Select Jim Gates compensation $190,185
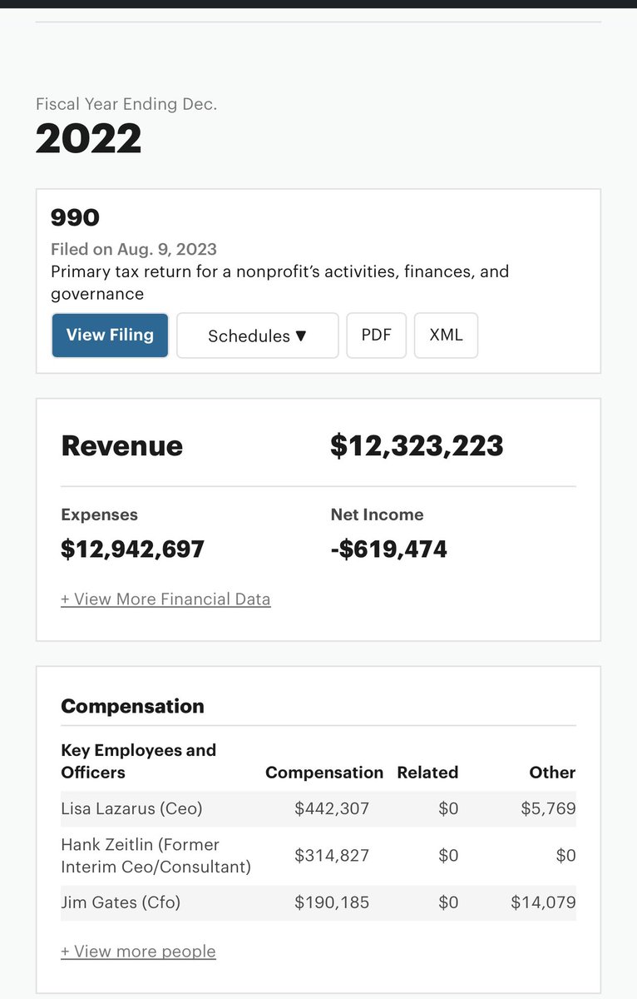The height and width of the screenshot is (999, 637). 332,902
